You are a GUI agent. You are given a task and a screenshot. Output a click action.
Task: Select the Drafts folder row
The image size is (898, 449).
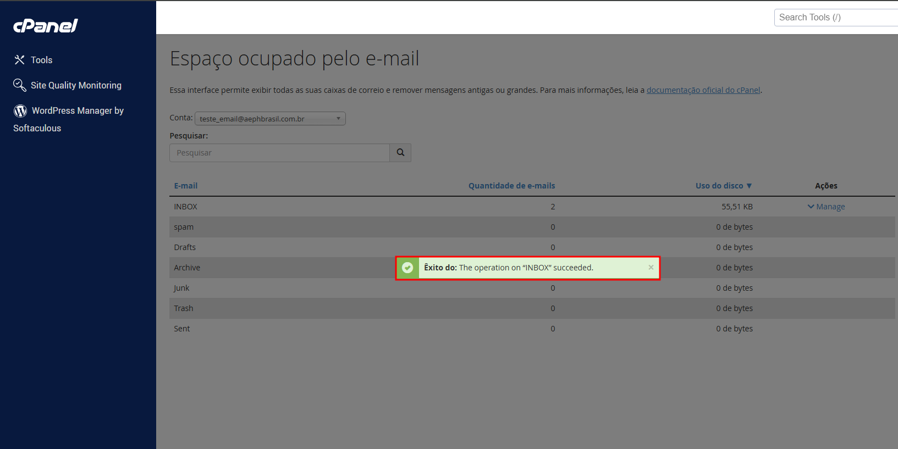[x=532, y=247]
